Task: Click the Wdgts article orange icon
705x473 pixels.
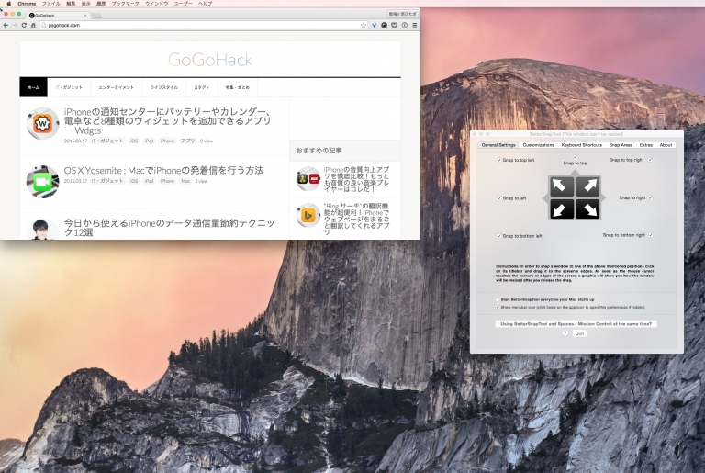Action: pos(43,123)
